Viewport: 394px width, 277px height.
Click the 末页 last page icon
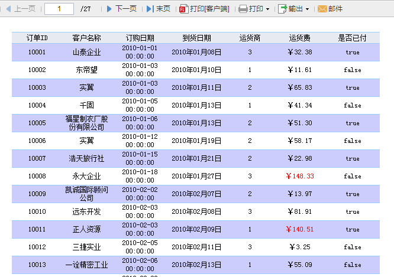click(x=150, y=9)
